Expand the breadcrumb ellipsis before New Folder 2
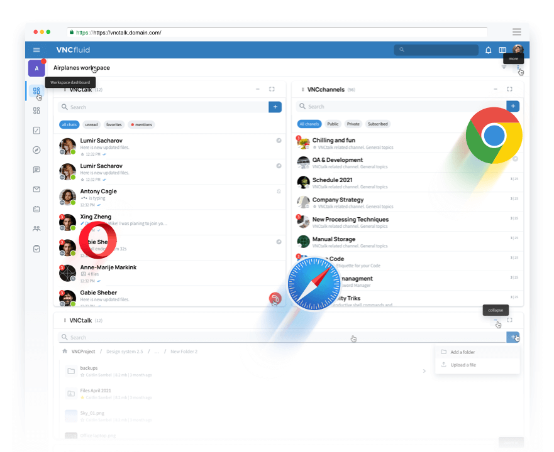The height and width of the screenshot is (452, 554). click(x=157, y=352)
